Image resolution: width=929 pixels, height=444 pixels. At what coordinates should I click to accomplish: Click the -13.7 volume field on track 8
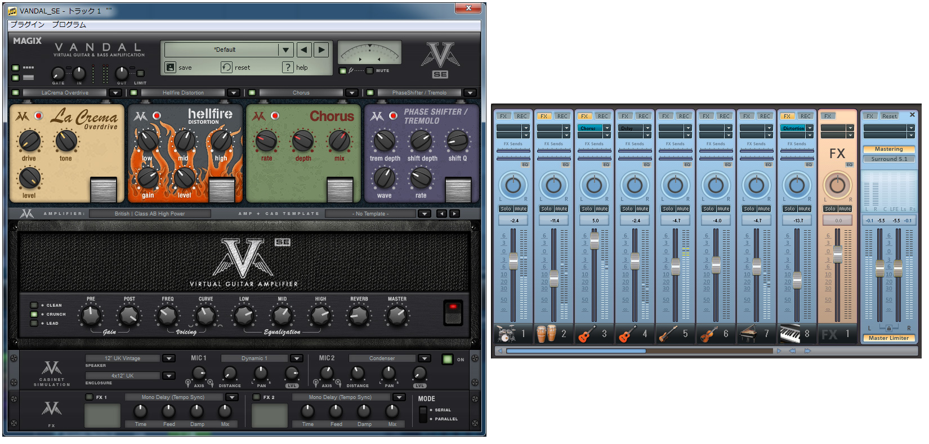[798, 221]
